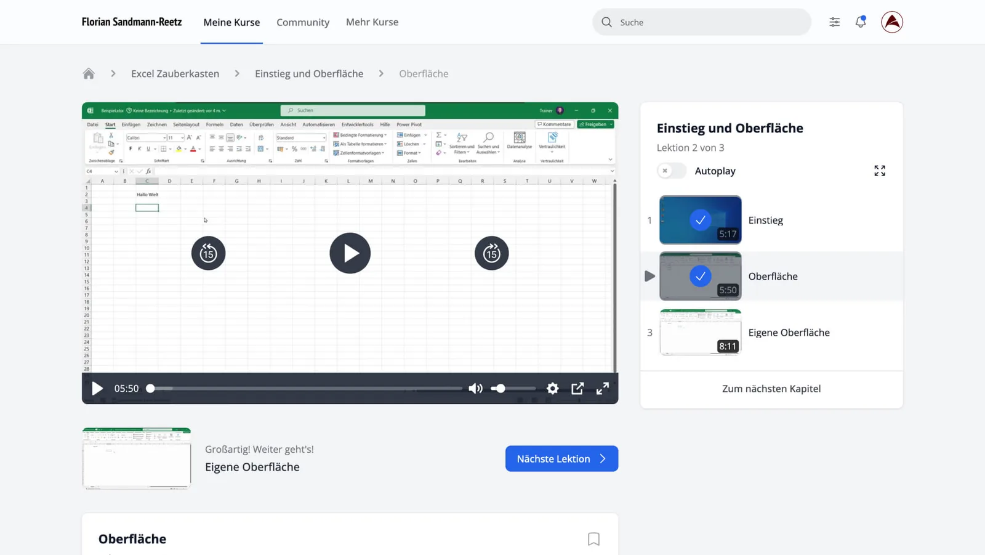Open the video in a pop-out window

(x=577, y=389)
